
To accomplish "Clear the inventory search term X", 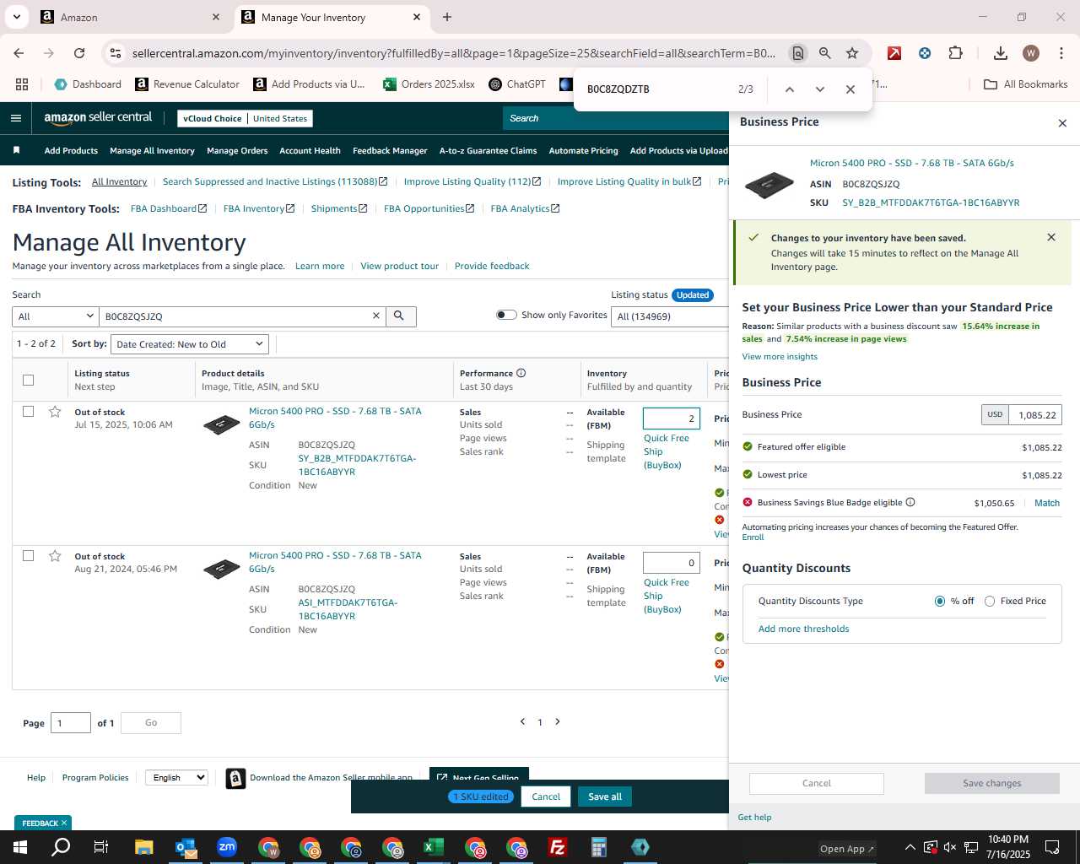I will coord(376,316).
